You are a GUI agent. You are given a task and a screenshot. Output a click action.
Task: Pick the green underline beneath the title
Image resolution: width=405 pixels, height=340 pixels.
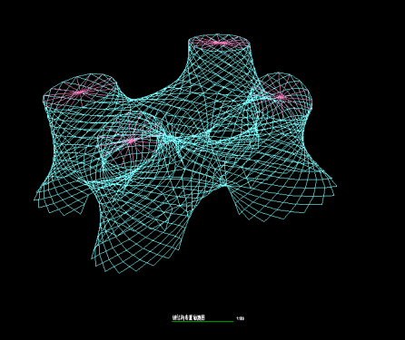(202, 322)
